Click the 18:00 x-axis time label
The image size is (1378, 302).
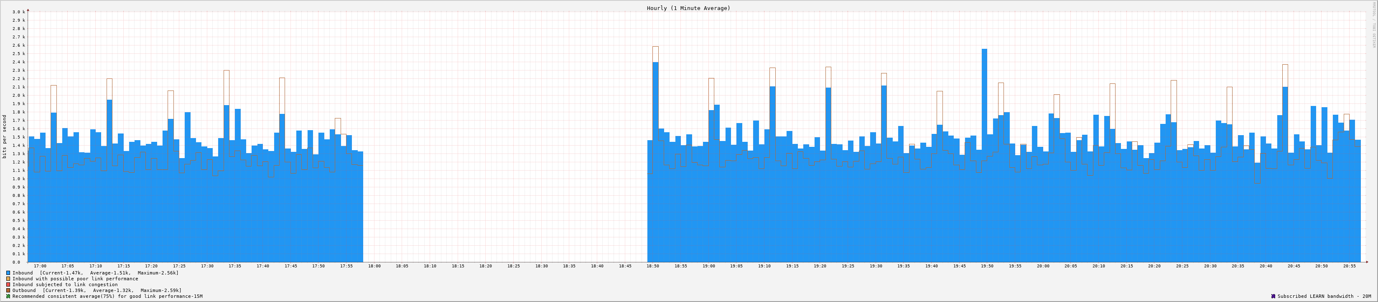[x=374, y=266]
